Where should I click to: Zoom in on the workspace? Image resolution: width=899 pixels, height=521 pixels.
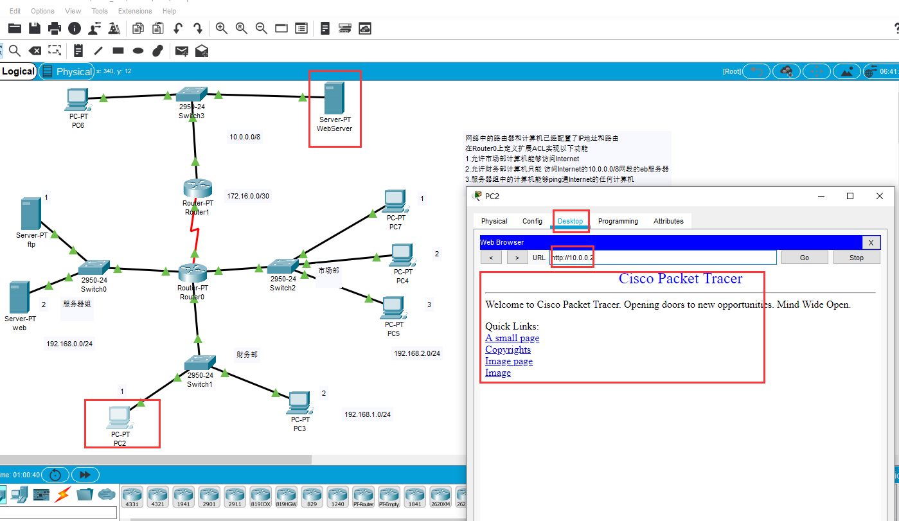pyautogui.click(x=222, y=28)
